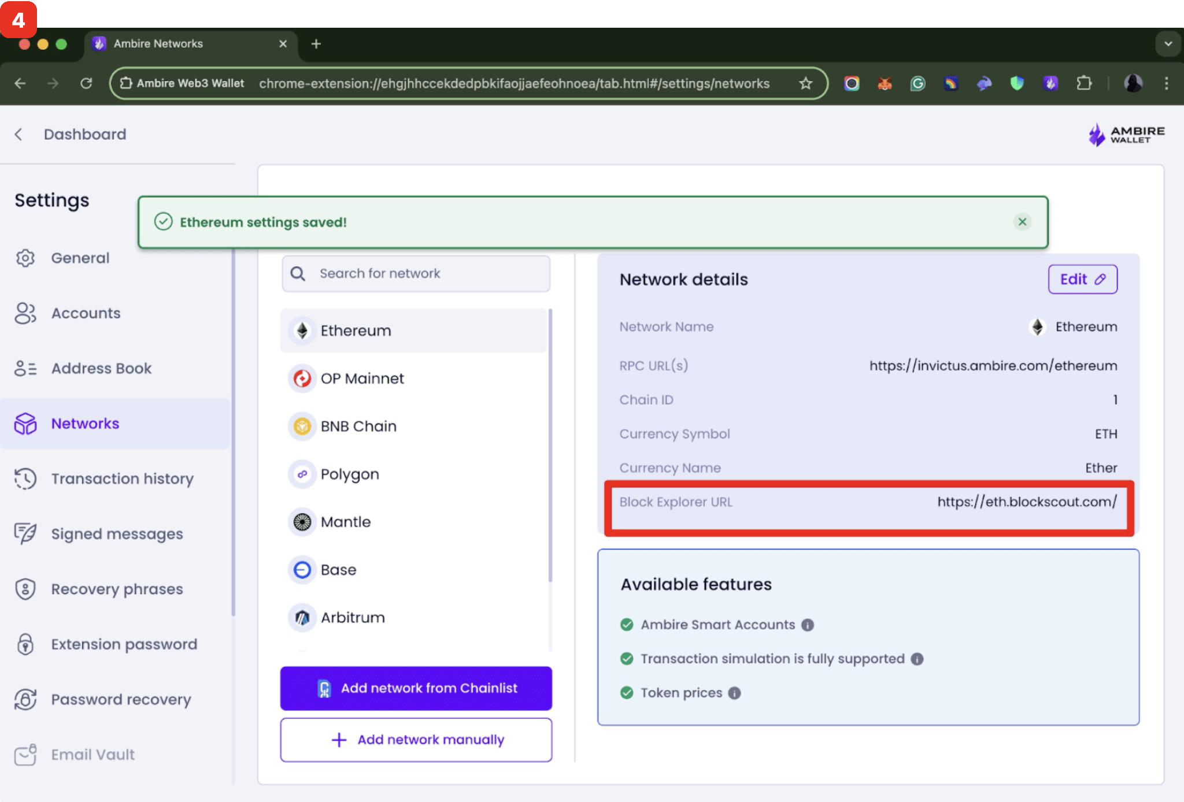Open the Accounts settings section

[86, 313]
